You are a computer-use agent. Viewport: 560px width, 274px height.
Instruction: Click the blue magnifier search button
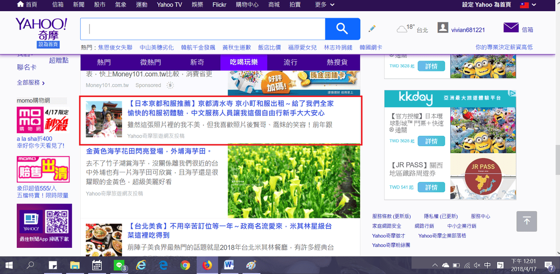point(342,29)
